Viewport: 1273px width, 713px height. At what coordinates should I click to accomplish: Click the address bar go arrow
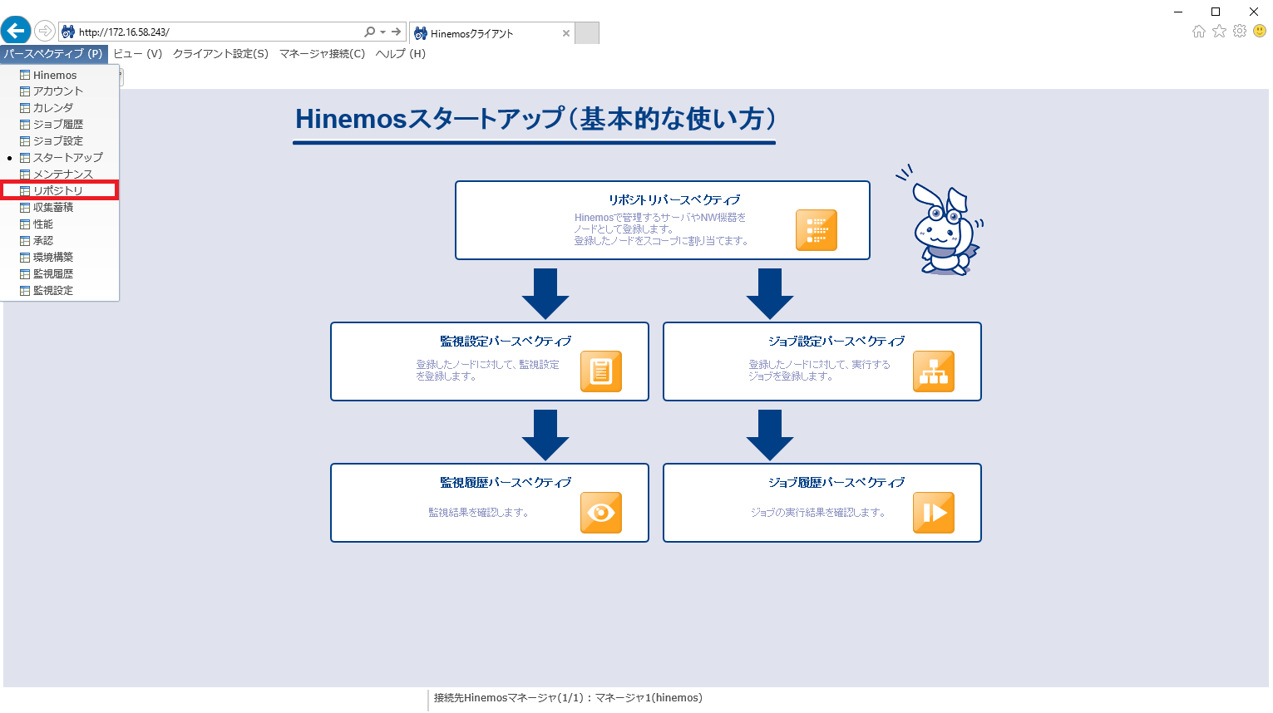pyautogui.click(x=397, y=32)
